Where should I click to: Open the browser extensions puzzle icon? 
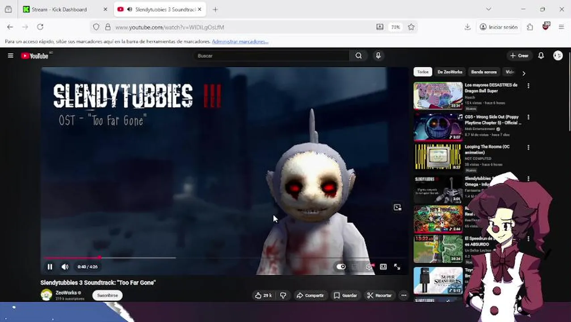coord(530,27)
